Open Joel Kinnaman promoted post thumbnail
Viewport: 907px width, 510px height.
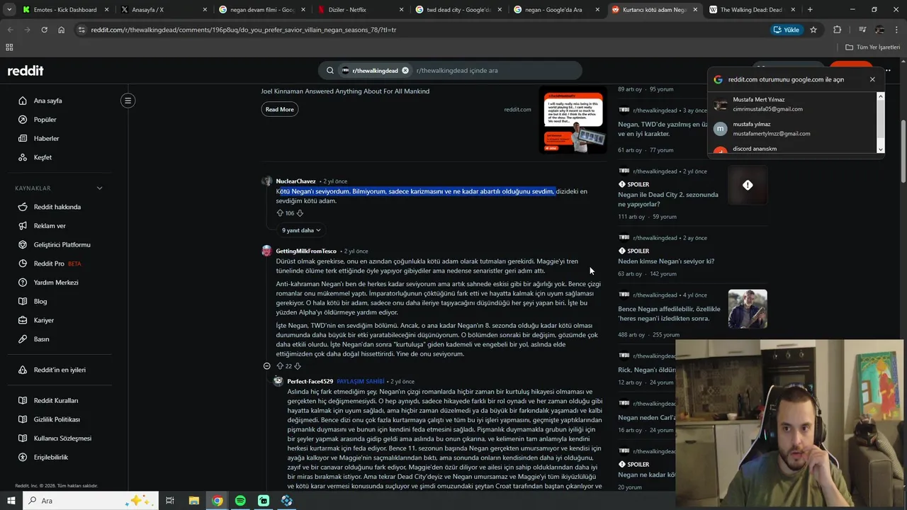click(x=573, y=120)
